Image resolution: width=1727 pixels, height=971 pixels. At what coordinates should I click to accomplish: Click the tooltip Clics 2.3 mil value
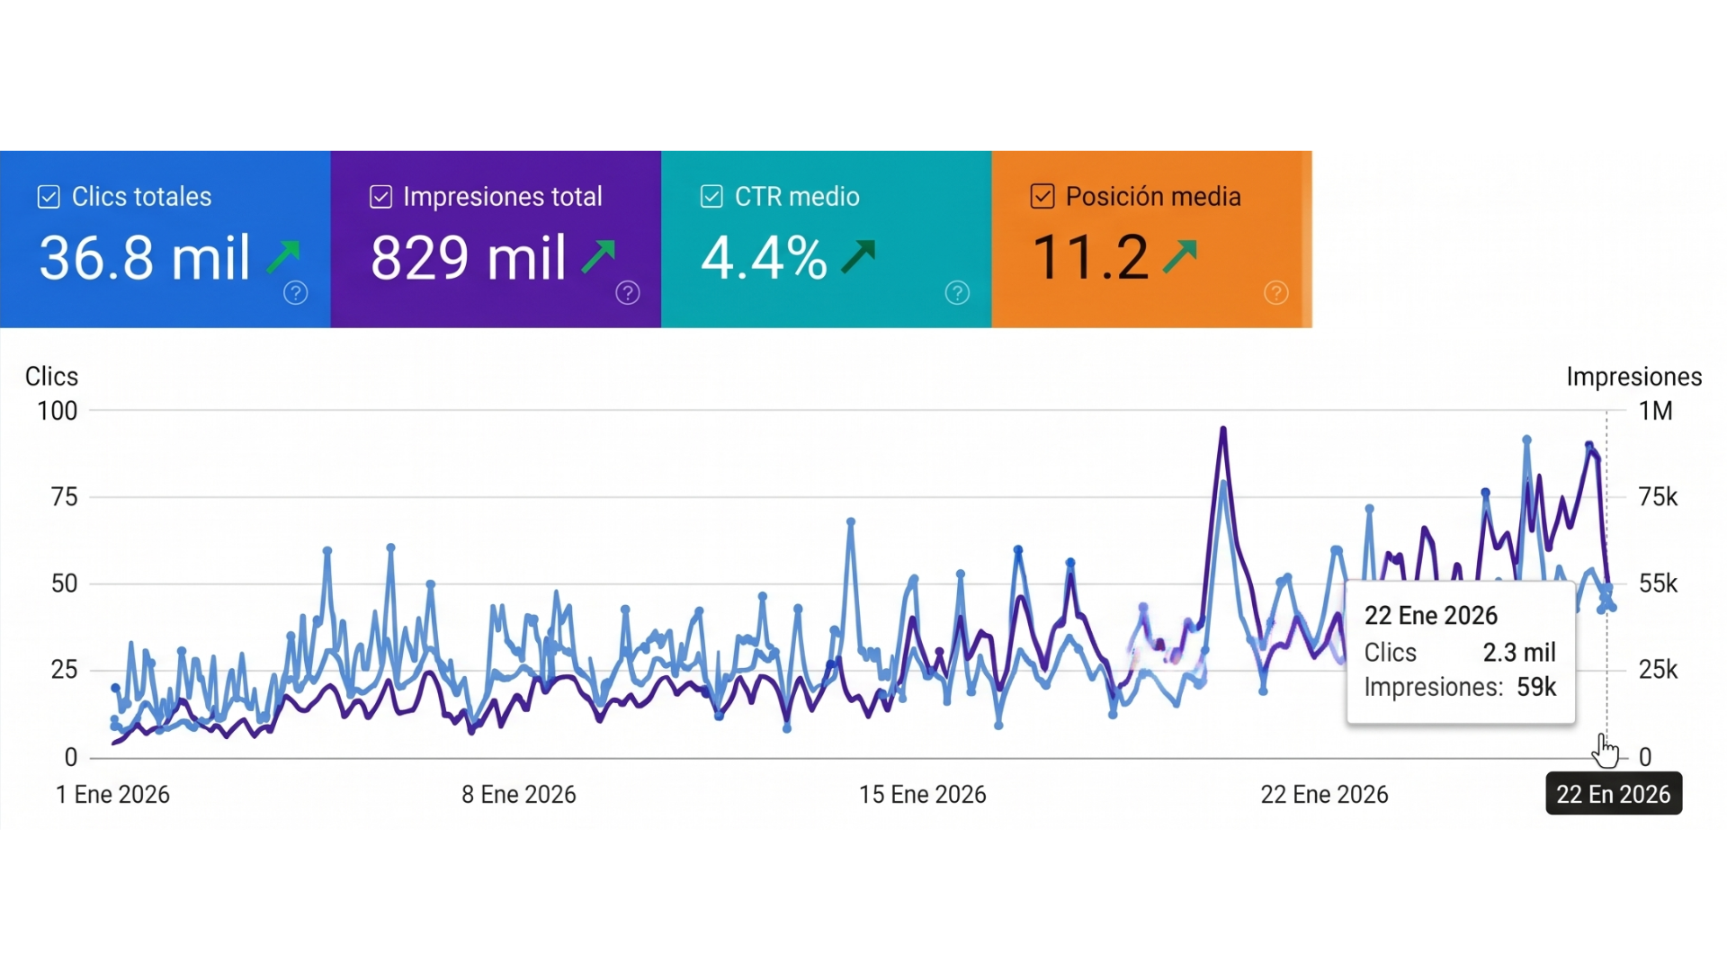[x=1519, y=653]
